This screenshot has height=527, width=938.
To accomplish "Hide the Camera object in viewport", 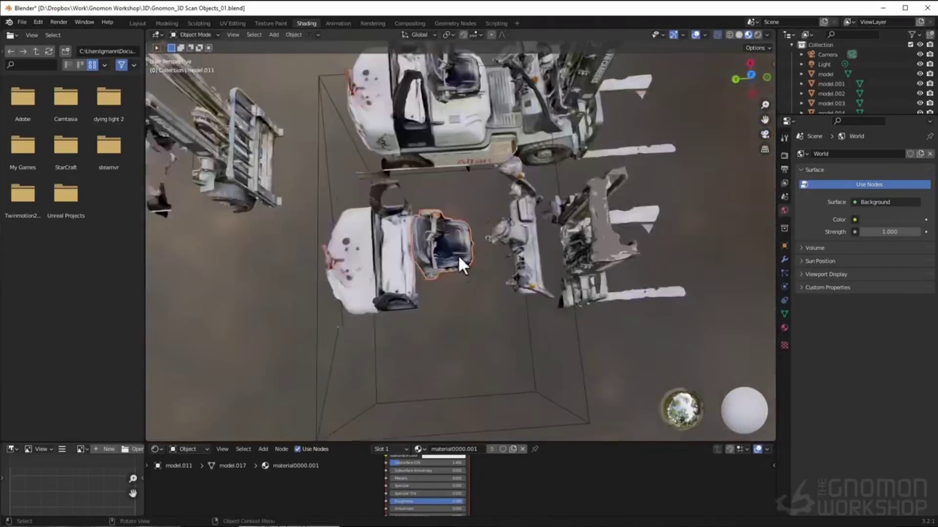I will click(920, 55).
